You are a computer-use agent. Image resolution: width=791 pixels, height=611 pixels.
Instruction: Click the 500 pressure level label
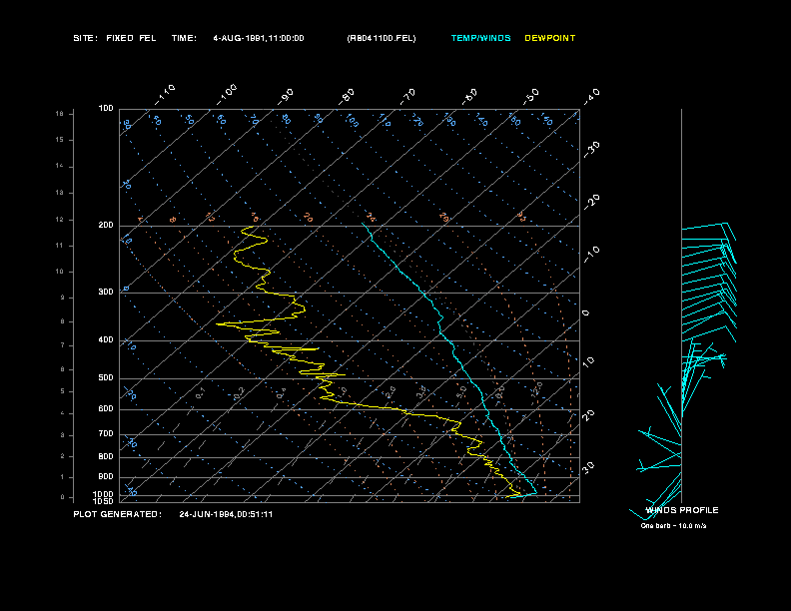pyautogui.click(x=106, y=378)
